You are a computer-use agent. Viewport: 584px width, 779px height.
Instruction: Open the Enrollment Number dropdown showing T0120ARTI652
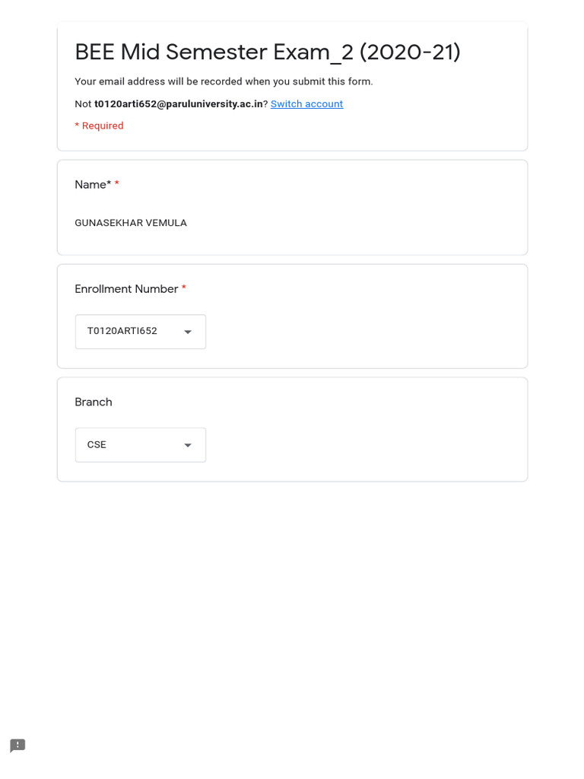point(140,332)
